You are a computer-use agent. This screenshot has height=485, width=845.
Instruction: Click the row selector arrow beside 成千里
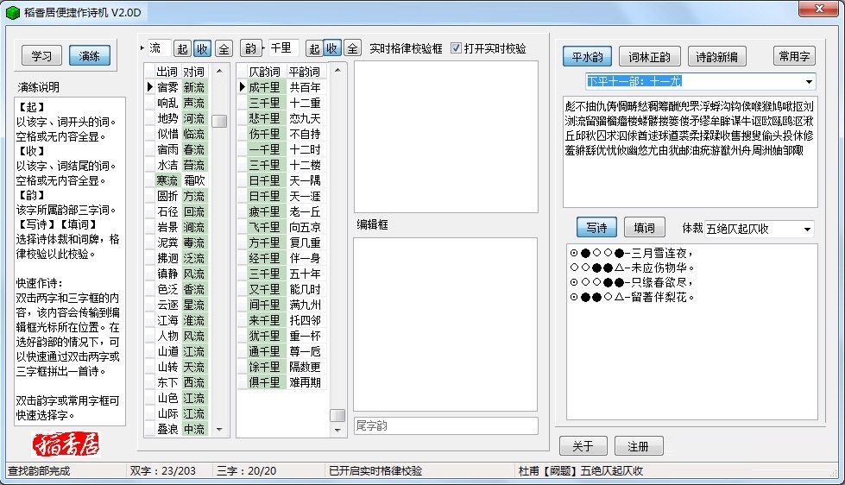(x=242, y=87)
